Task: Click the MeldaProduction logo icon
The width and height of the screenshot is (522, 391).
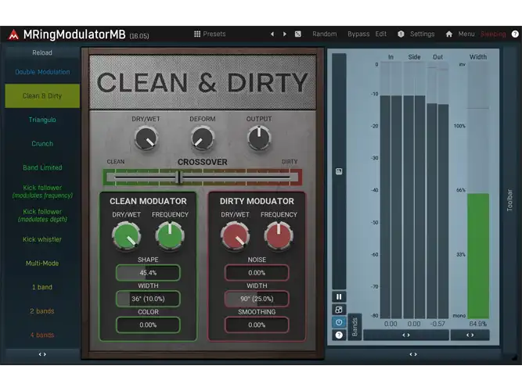Action: point(13,34)
